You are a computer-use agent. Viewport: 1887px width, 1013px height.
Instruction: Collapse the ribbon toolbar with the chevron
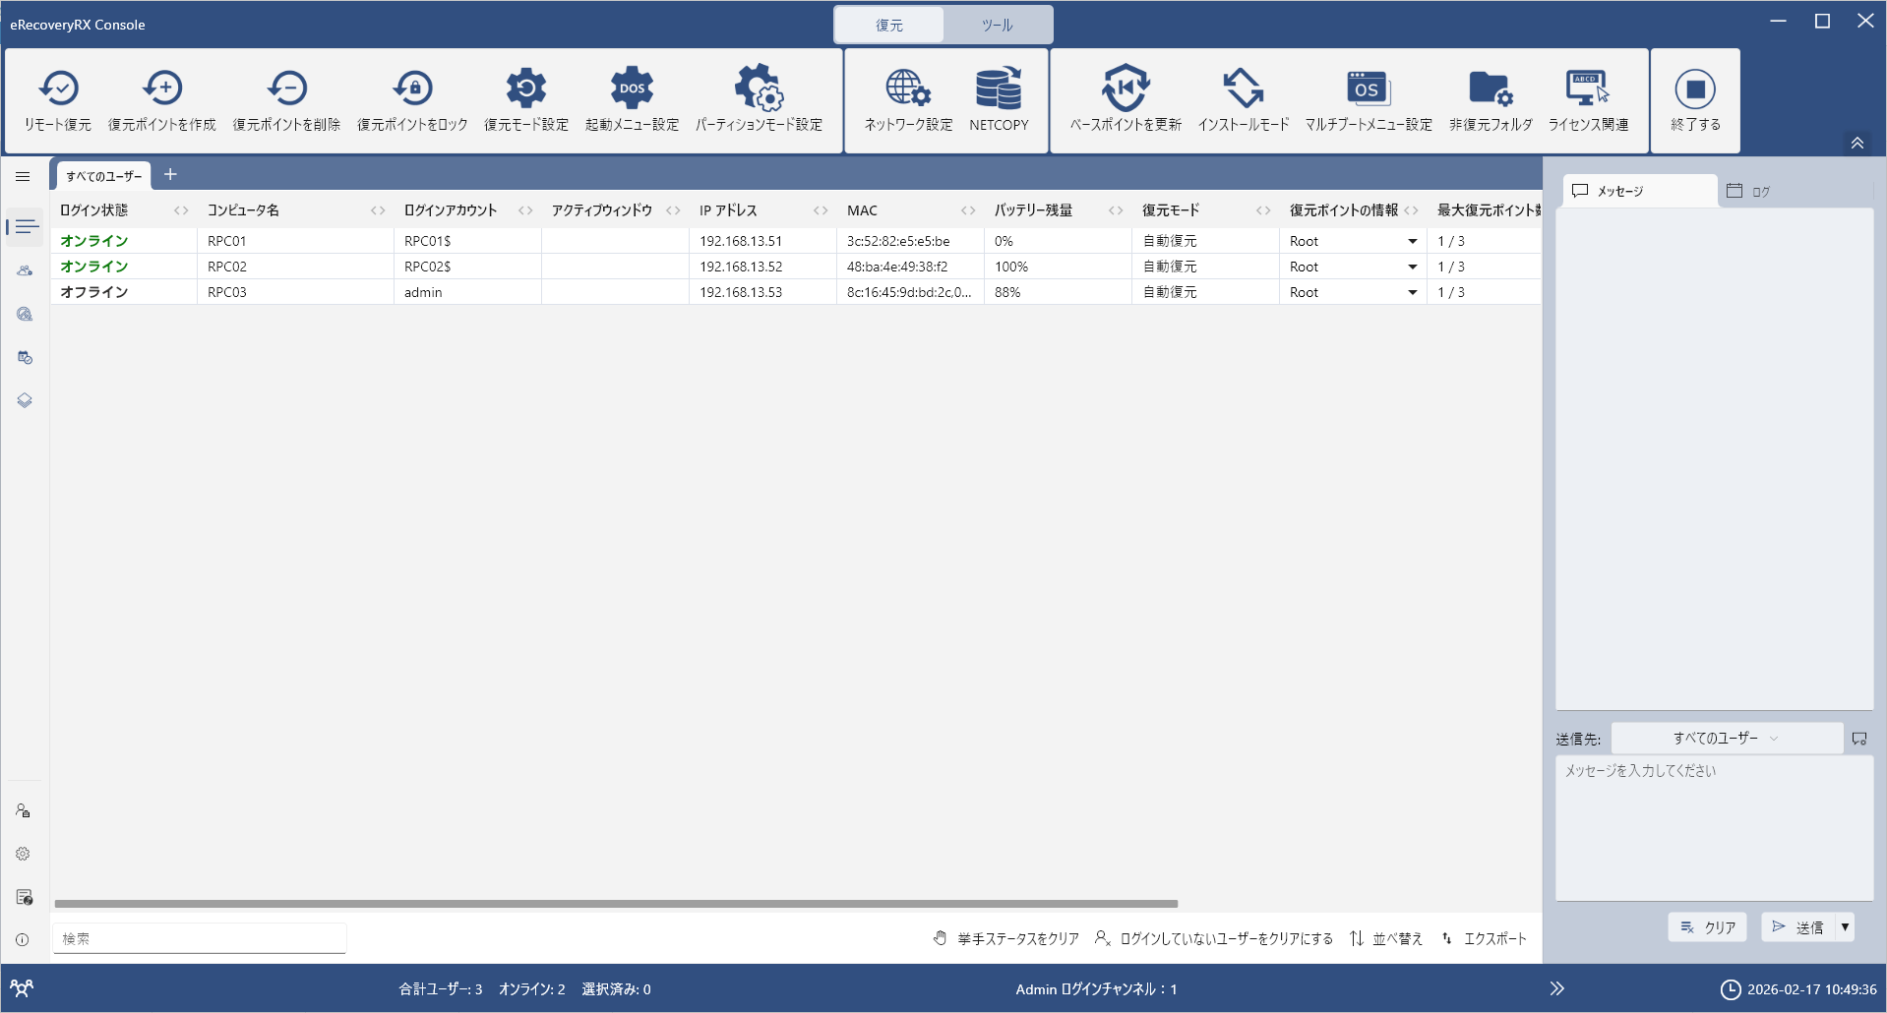pos(1857,144)
